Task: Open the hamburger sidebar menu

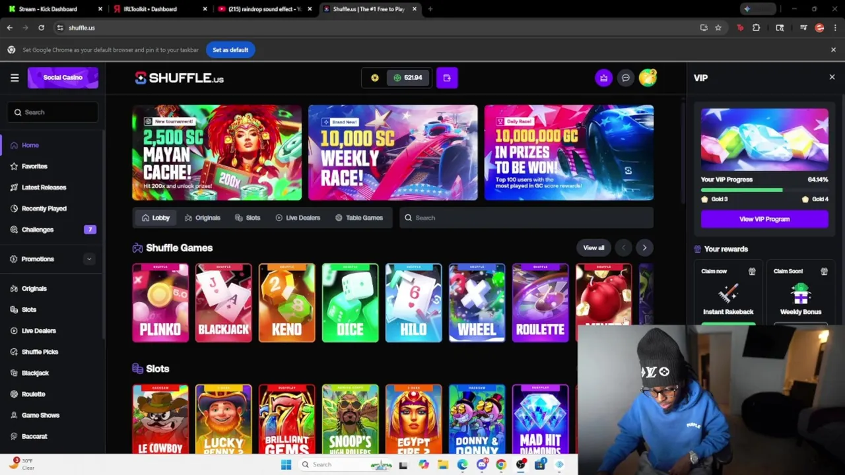Action: [x=15, y=78]
